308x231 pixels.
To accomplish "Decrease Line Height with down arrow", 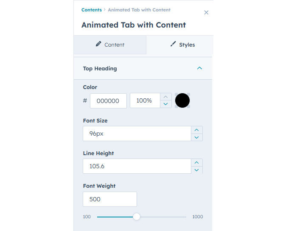I will click(x=196, y=170).
